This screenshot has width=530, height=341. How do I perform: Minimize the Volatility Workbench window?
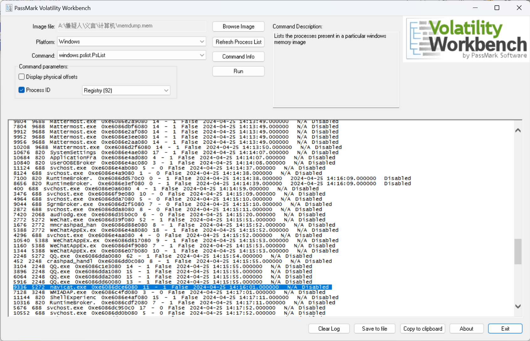click(475, 8)
